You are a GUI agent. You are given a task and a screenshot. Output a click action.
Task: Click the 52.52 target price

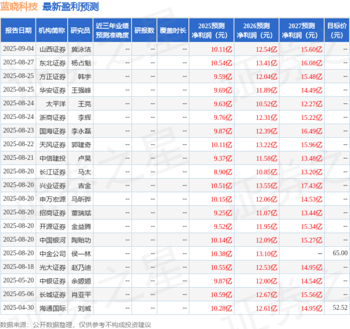(340, 308)
